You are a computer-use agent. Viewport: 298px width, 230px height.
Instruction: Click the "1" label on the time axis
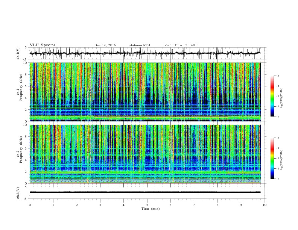(x=53, y=205)
